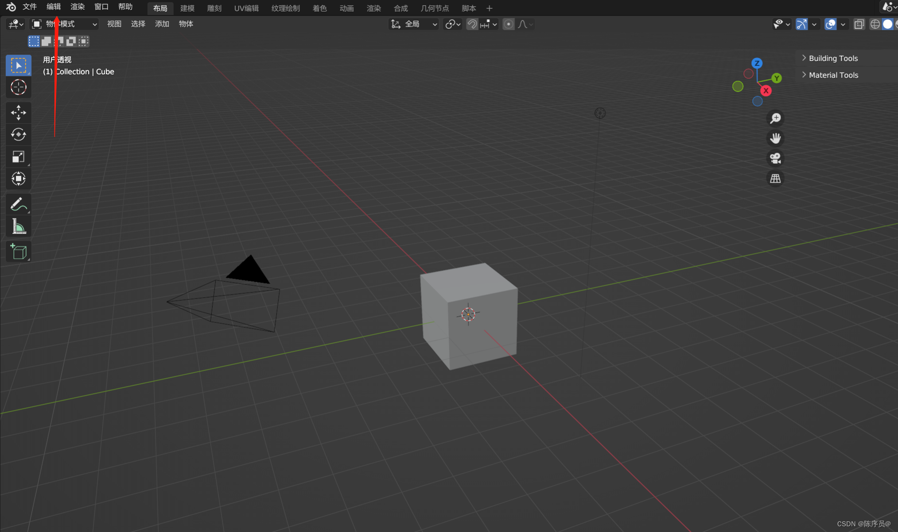Viewport: 898px width, 532px height.
Task: Click the red X axis gizmo handle
Action: click(766, 91)
